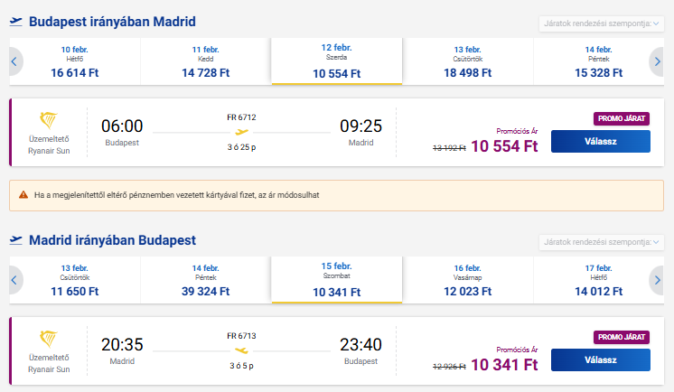The image size is (674, 392).
Task: Click the plane icon beside Madrid irányában Budapest
Action: 16,240
